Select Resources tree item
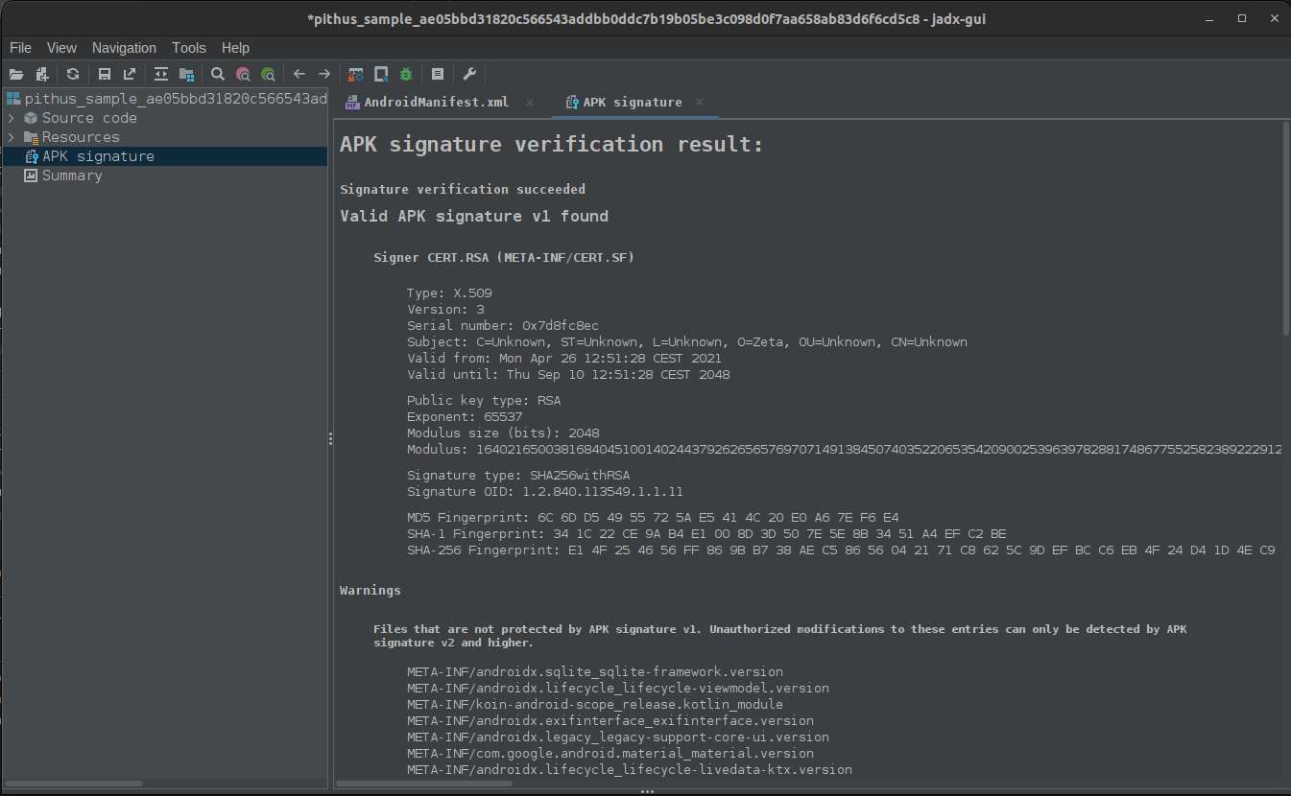 coord(72,137)
